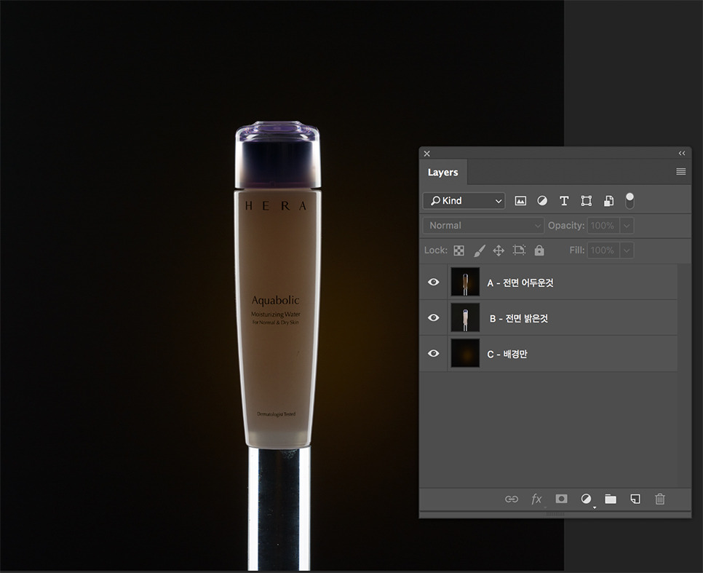Lock position move icon
Viewport: 703px width, 573px height.
click(x=499, y=250)
